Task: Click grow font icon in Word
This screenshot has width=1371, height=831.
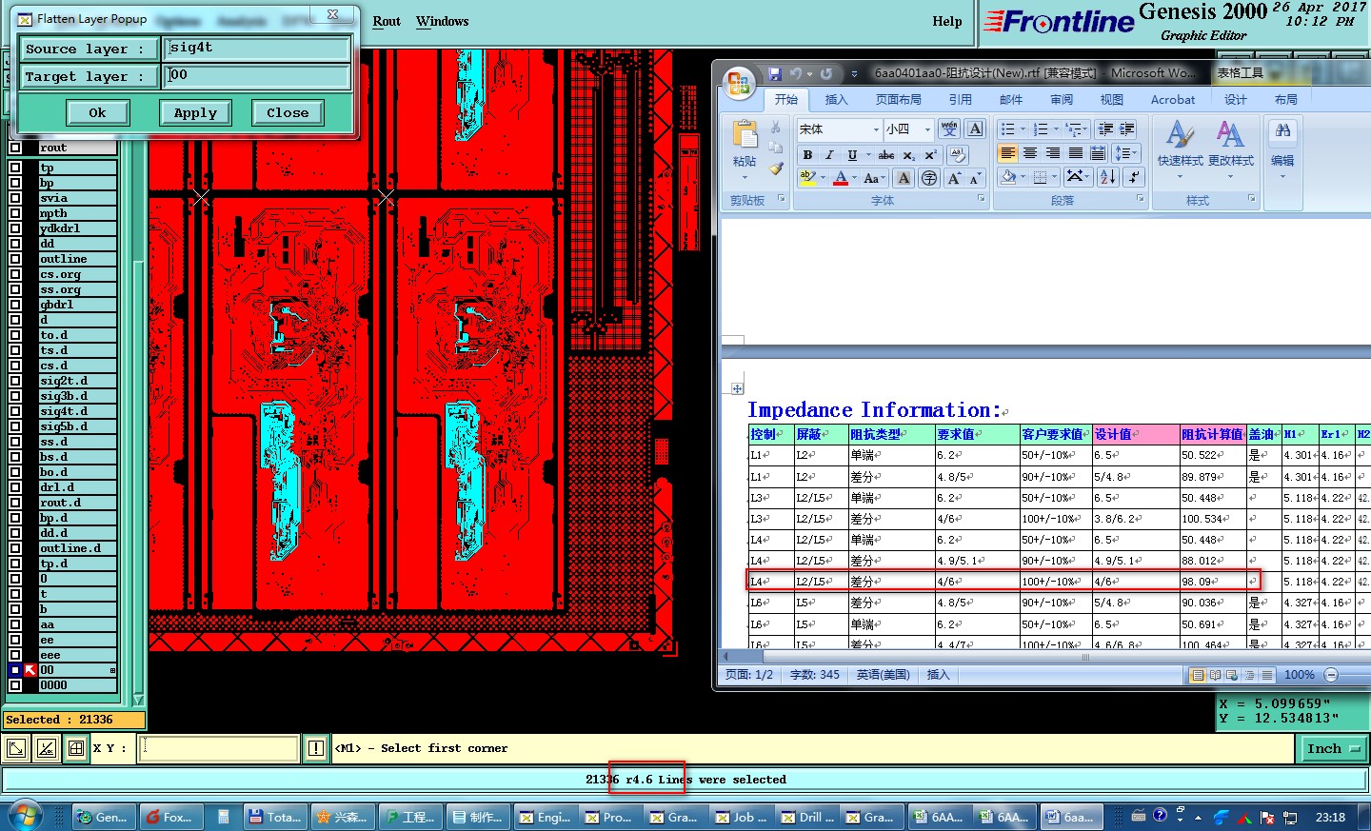Action: click(x=954, y=178)
